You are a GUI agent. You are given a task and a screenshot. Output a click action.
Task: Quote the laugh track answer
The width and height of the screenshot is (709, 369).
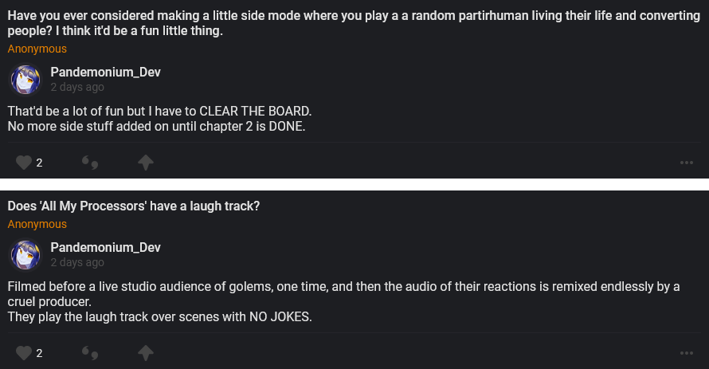(90, 352)
